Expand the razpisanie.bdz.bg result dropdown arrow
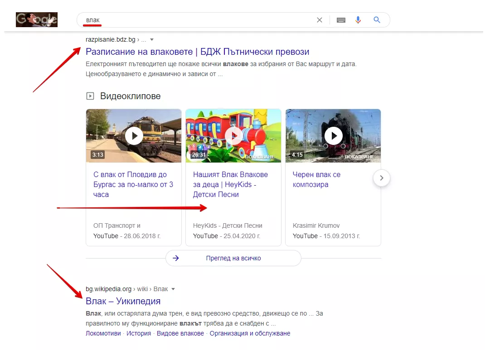 click(152, 39)
